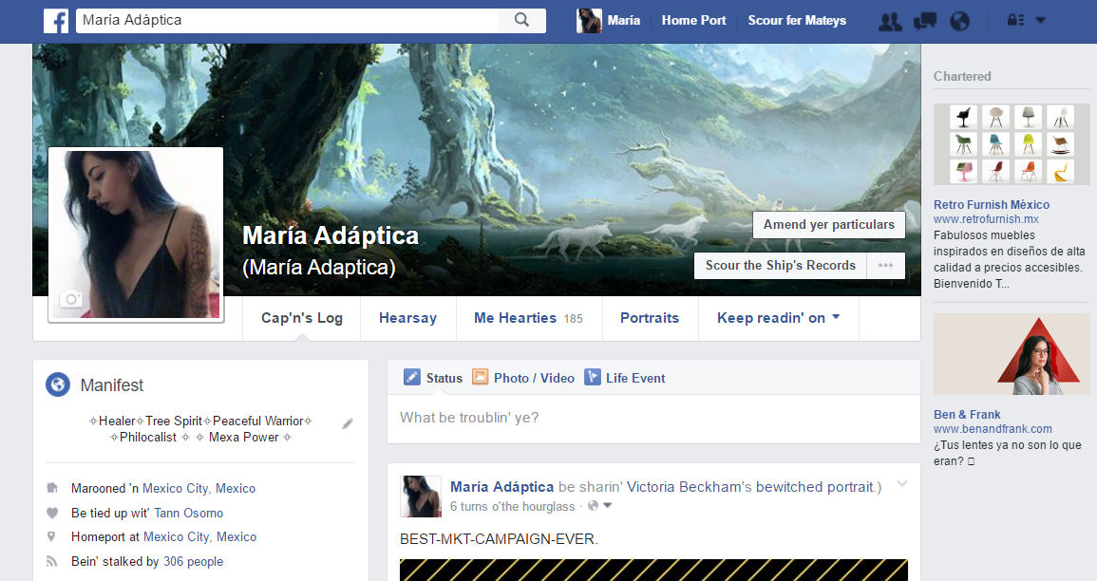
Task: Open the notifications globe icon
Action: pos(960,21)
